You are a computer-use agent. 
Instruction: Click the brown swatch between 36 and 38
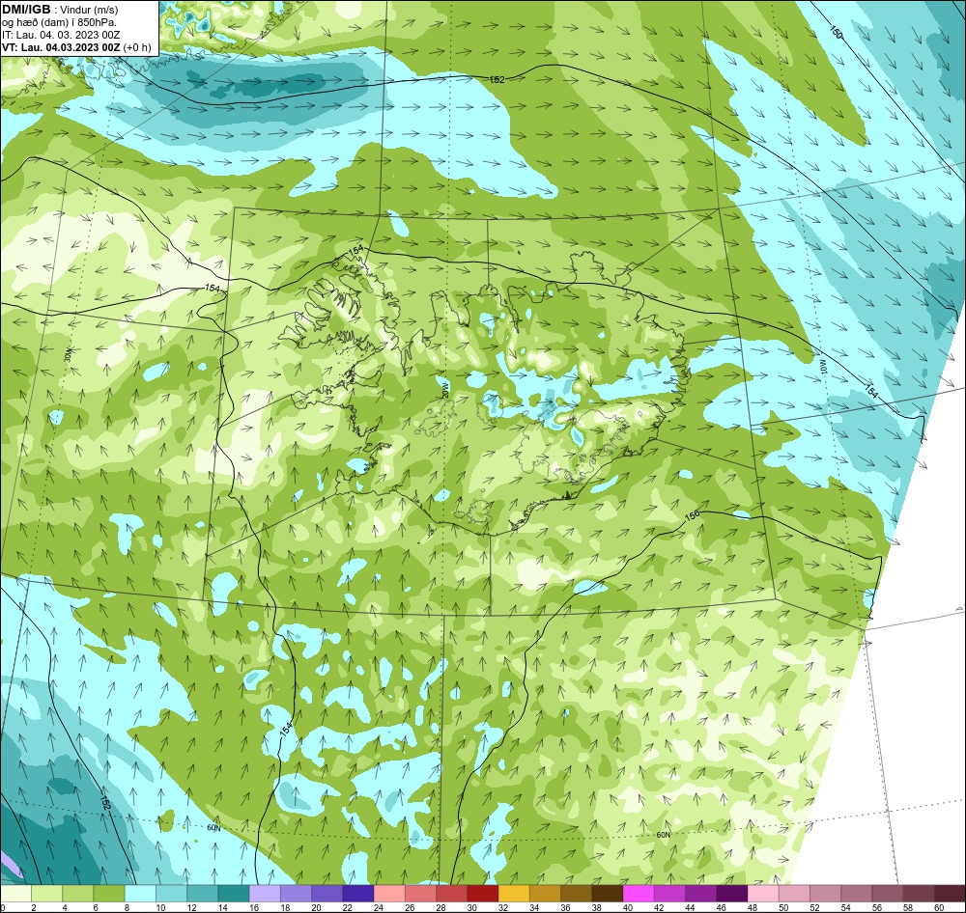click(577, 893)
